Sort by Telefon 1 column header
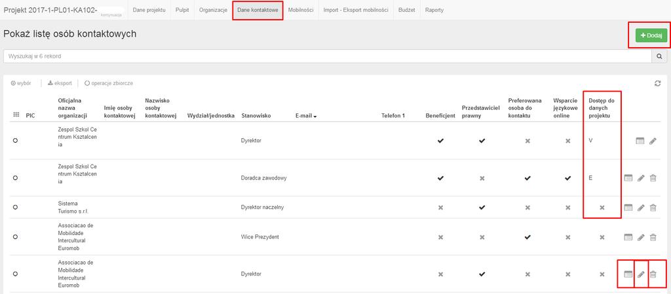 pos(393,116)
